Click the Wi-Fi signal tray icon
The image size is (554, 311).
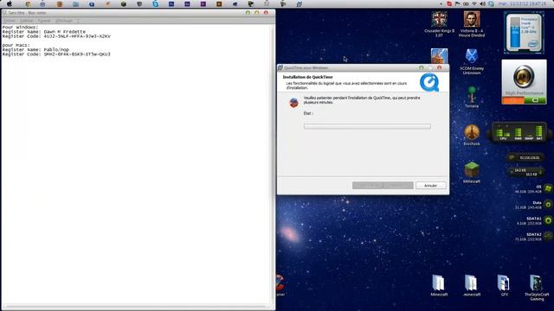pos(474,3)
